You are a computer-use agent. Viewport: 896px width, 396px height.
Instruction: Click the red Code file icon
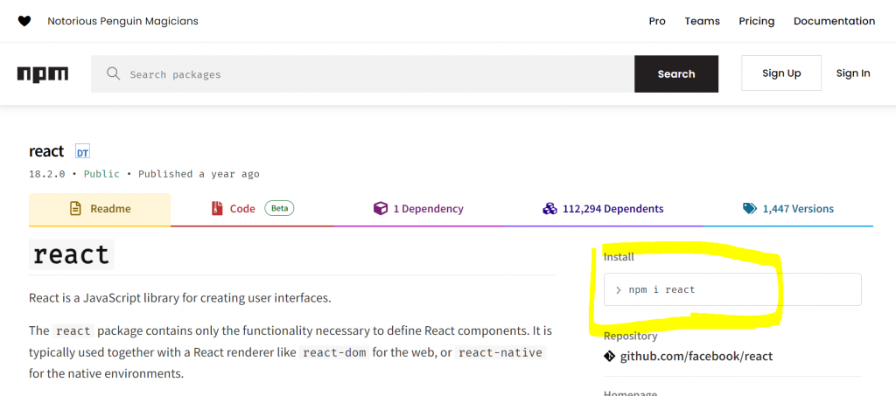217,209
